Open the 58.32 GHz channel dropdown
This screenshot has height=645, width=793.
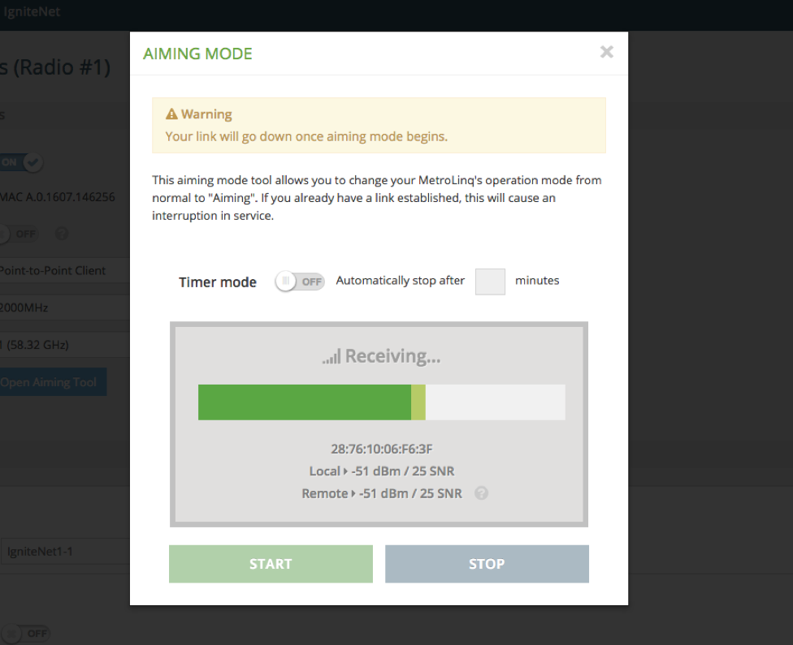click(65, 345)
